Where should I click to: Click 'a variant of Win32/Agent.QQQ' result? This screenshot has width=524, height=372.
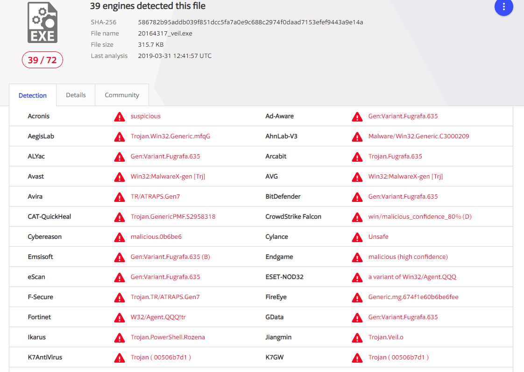412,277
